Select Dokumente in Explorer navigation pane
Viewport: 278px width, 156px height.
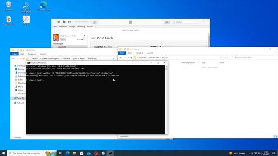click(x=20, y=76)
